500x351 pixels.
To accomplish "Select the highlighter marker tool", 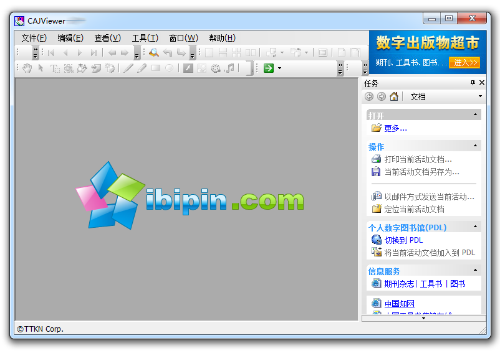I will point(142,68).
